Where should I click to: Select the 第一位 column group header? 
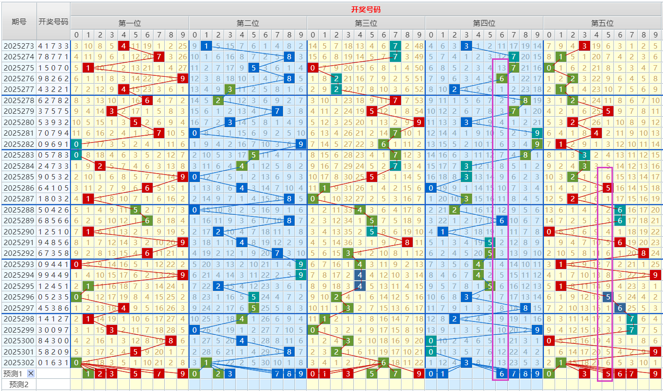click(130, 23)
